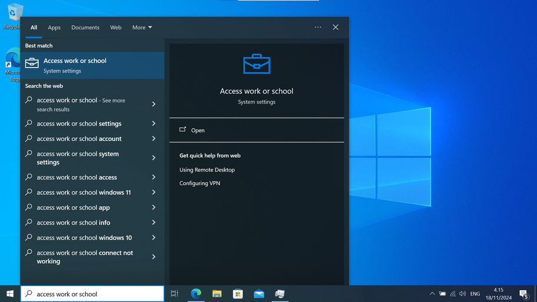
Task: Click the Show desktop strip at taskbar end
Action: [536, 294]
